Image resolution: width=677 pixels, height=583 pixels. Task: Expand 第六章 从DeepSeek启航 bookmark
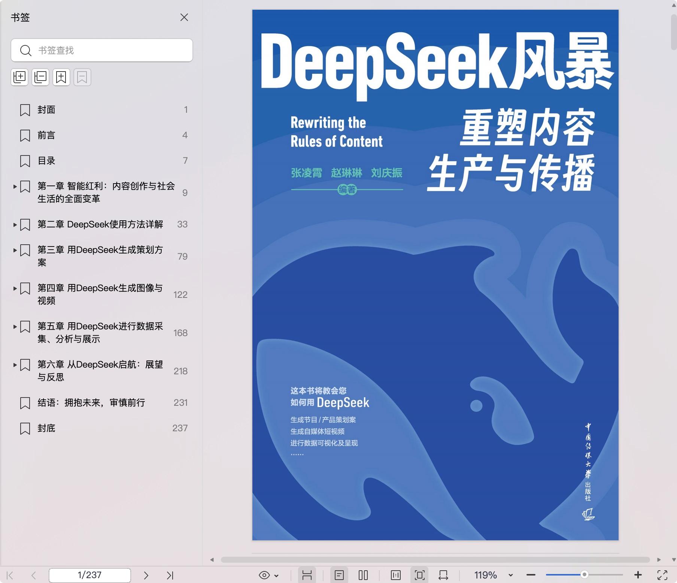coord(15,365)
